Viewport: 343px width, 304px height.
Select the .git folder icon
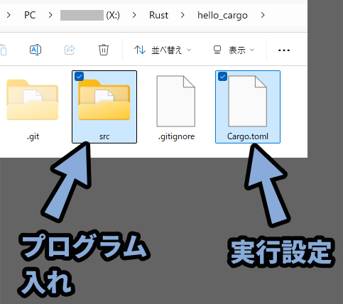(x=33, y=99)
